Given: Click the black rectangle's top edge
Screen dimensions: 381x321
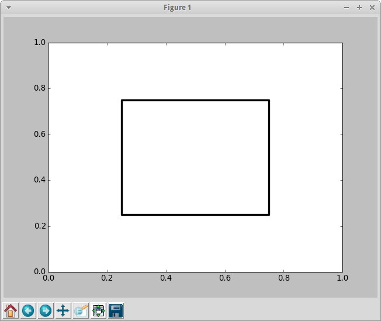Looking at the screenshot, I should 196,100.
